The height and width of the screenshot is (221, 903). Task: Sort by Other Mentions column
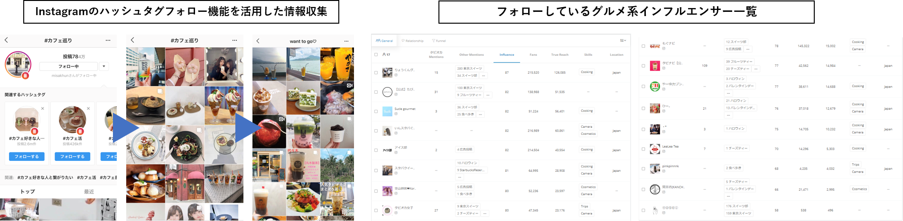click(472, 55)
